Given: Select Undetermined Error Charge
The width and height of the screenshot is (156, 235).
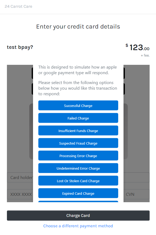Looking at the screenshot, I should click(x=78, y=168).
